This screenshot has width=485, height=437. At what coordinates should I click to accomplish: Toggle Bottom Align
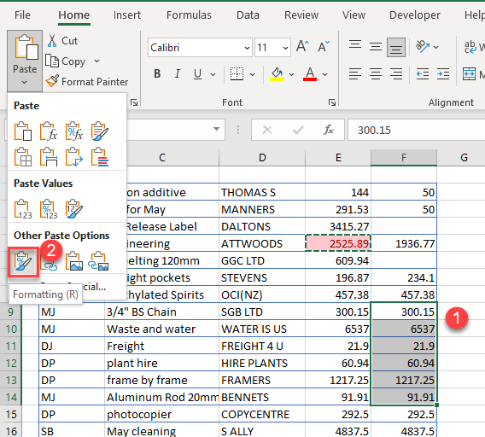click(396, 47)
